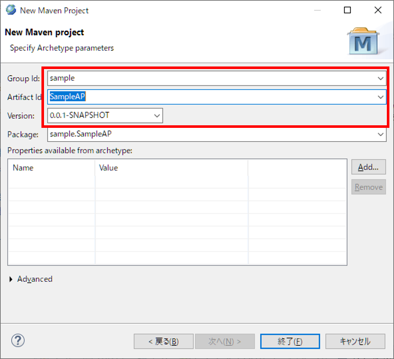The height and width of the screenshot is (359, 394).
Task: Maximize the New Maven Project dialog
Action: tap(347, 10)
